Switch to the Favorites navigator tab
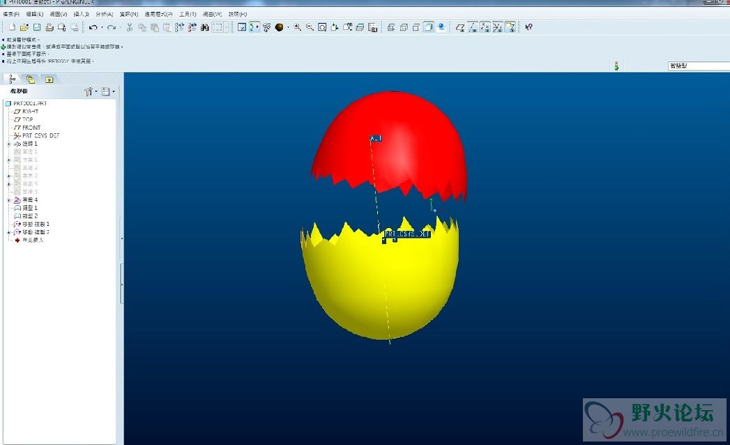Image resolution: width=730 pixels, height=445 pixels. pos(49,80)
